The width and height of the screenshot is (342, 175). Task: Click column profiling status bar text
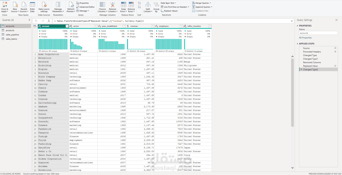tap(41, 174)
